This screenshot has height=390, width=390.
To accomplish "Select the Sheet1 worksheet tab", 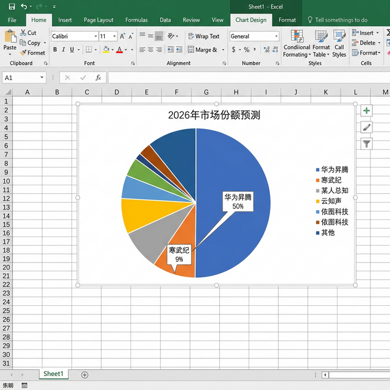I will pos(54,374).
